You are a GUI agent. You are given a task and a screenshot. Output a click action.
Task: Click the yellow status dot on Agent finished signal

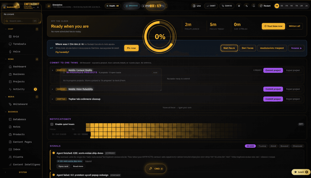pos(54,153)
